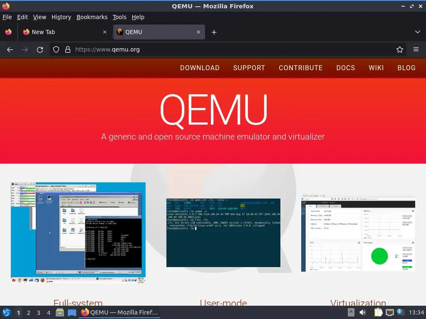Switch to workspace 1

(x=18, y=313)
